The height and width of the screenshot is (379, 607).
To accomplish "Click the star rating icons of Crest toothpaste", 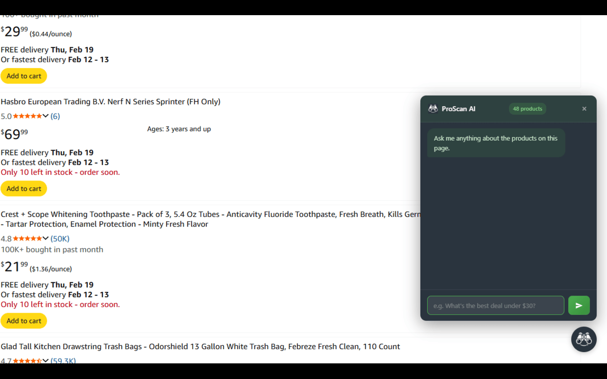I will [28, 238].
